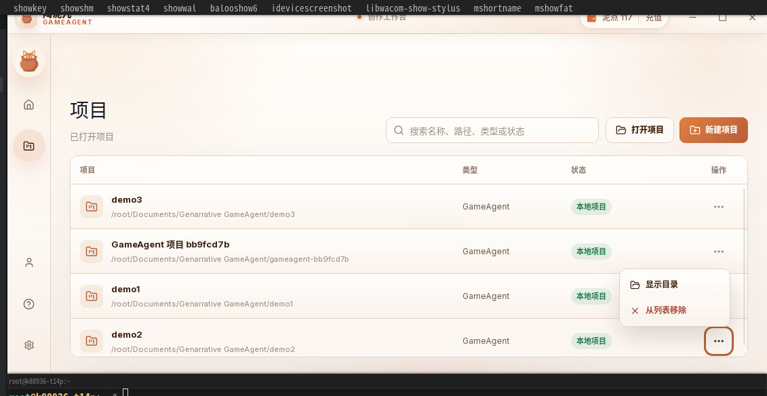The height and width of the screenshot is (396, 767).
Task: Click the 新建项目 button
Action: 713,130
